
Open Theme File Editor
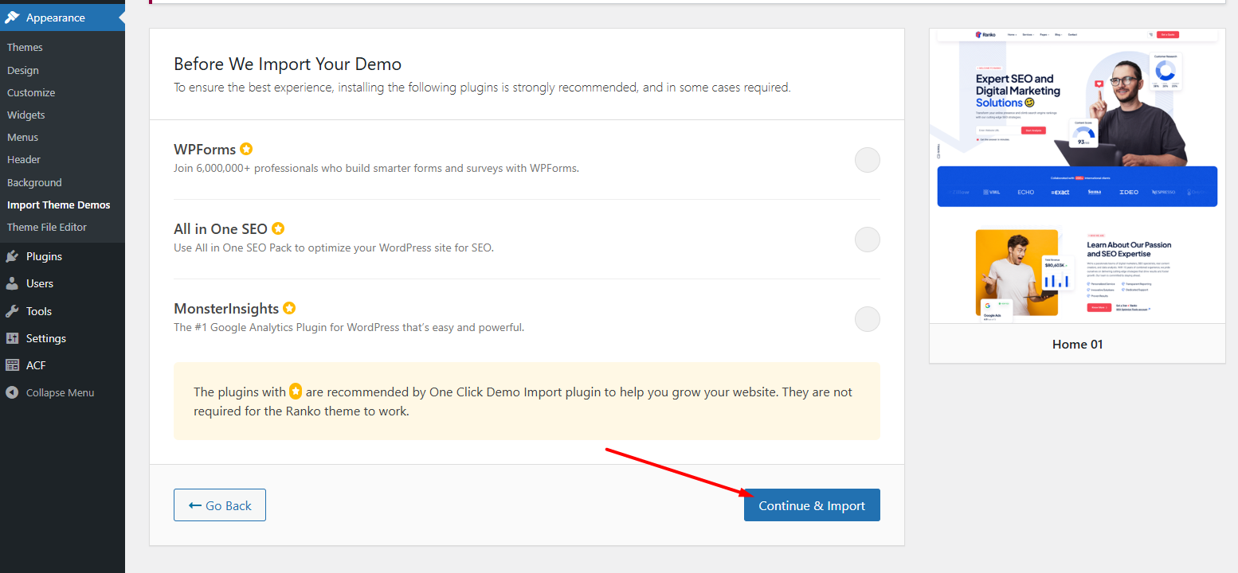coord(47,227)
